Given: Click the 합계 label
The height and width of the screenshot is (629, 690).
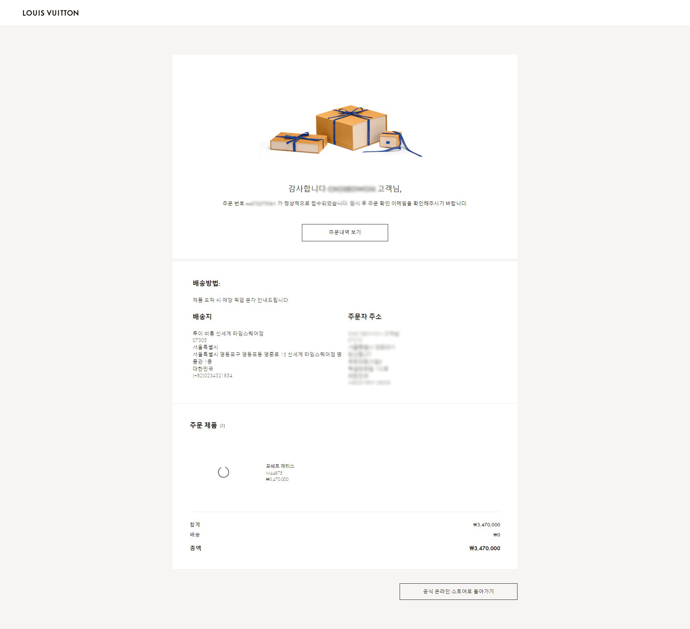Looking at the screenshot, I should pos(195,525).
